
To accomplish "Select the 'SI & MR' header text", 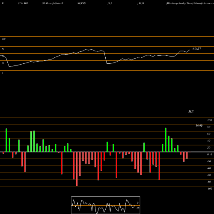I will [x=23, y=3].
